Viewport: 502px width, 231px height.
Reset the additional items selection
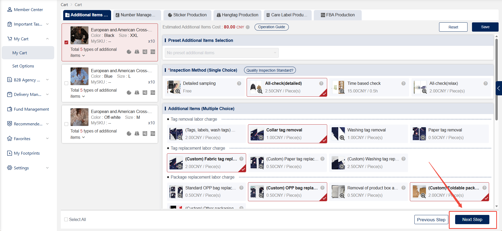pos(453,27)
